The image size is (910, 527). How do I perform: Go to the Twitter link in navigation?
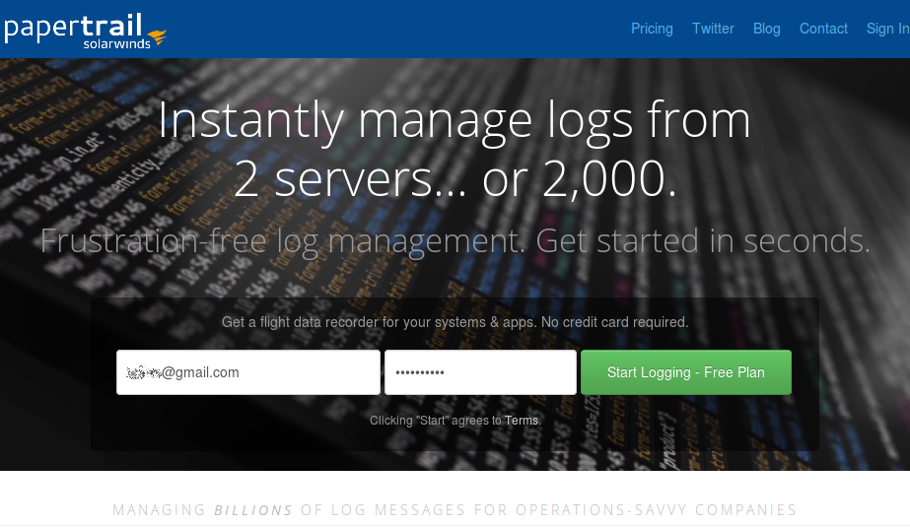click(713, 29)
